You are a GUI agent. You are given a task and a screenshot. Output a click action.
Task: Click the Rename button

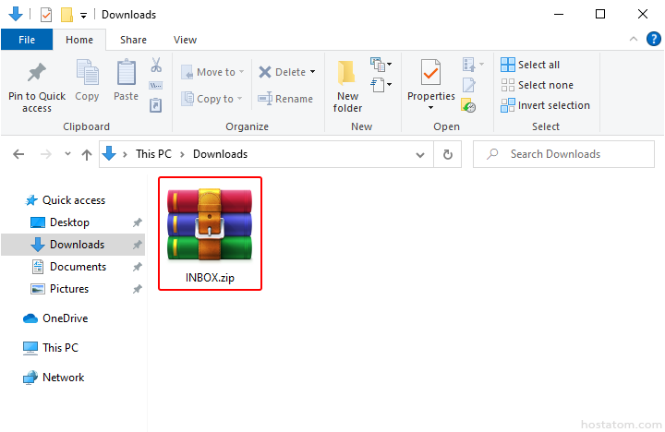pos(285,99)
